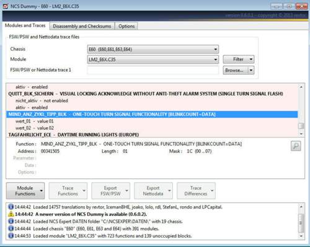The height and width of the screenshot is (247, 310).
Task: Click function list scrollbar up arrow
Action: (x=301, y=87)
